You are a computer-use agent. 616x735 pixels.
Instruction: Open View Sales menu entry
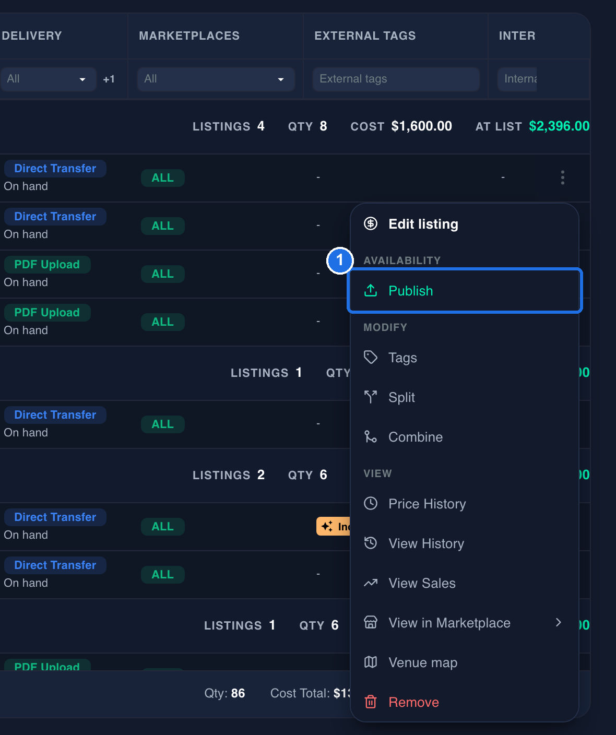click(x=465, y=583)
